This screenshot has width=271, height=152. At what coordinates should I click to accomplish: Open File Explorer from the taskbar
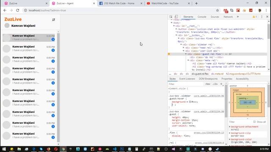(x=19, y=149)
